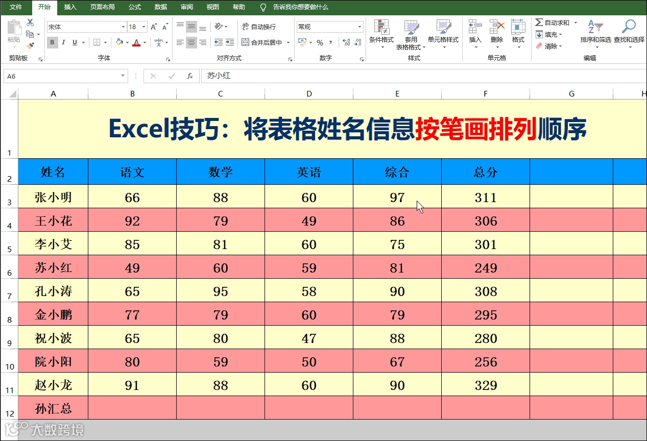Click the text orientation icon
The width and height of the screenshot is (647, 441).
pos(219,27)
